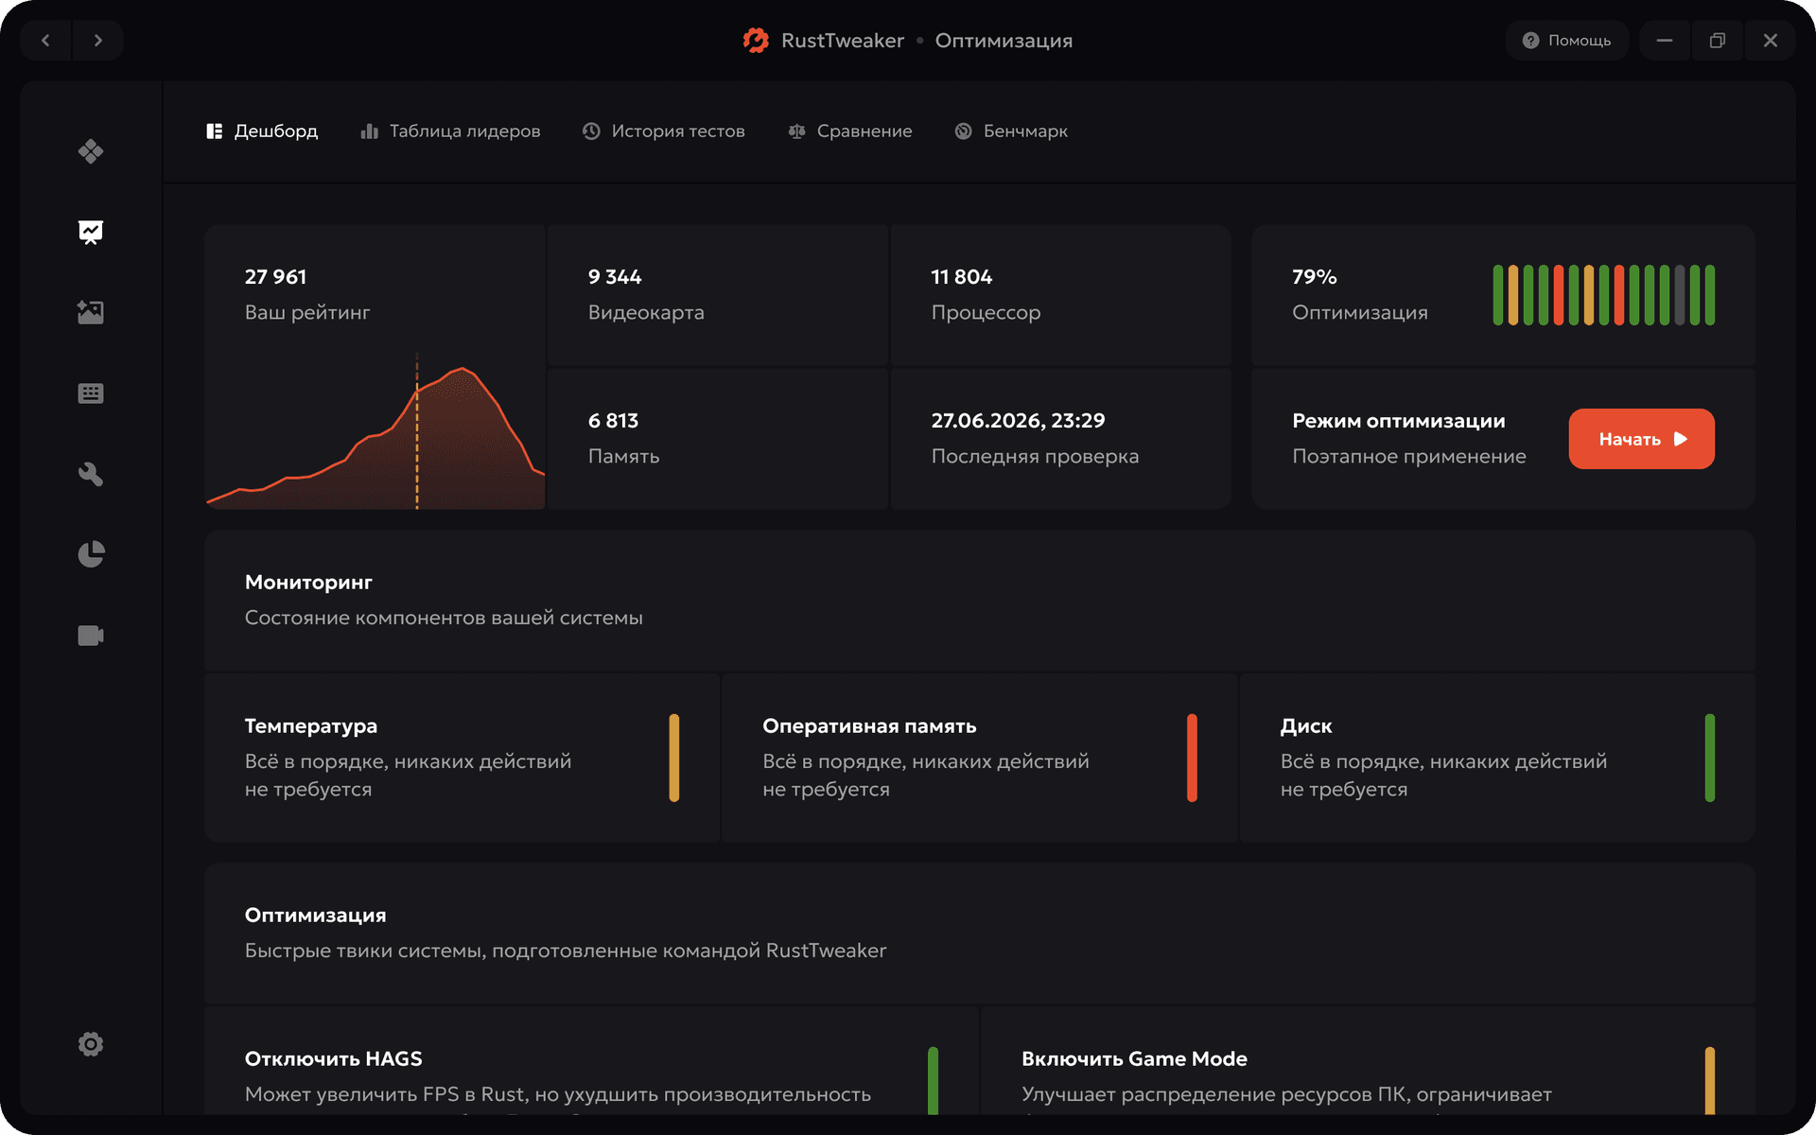Open the wrench tools icon in sidebar

pos(91,474)
